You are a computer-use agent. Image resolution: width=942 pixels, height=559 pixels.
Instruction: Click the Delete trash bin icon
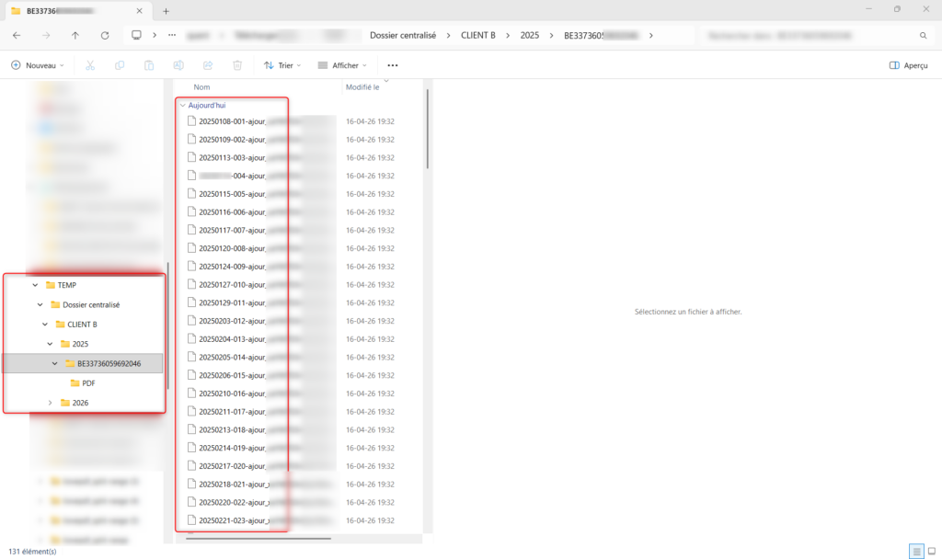237,65
